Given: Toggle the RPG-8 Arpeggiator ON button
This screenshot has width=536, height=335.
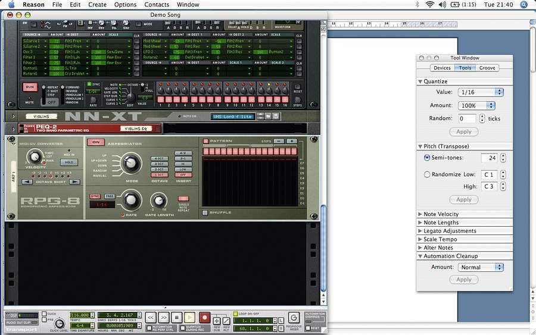Looking at the screenshot, I should 96,142.
